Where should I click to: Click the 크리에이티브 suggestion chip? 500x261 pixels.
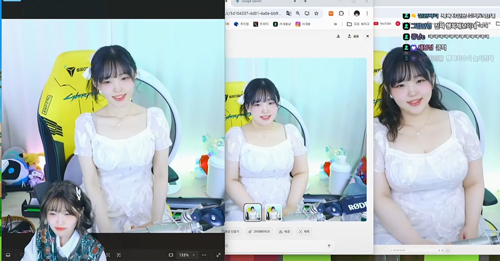pos(259,231)
